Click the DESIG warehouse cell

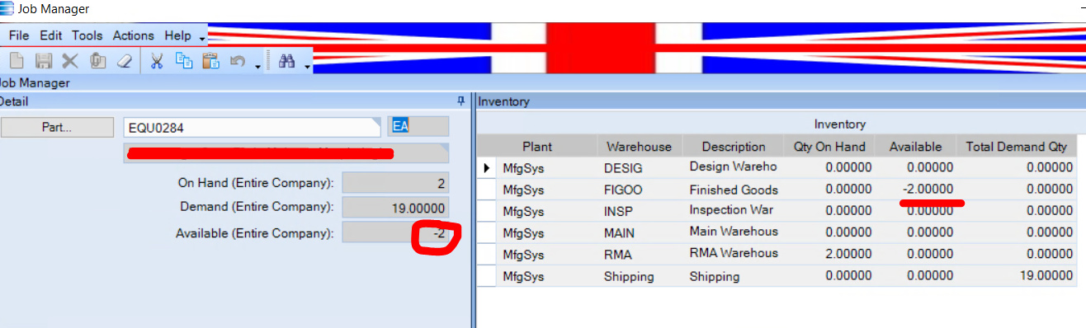(640, 168)
